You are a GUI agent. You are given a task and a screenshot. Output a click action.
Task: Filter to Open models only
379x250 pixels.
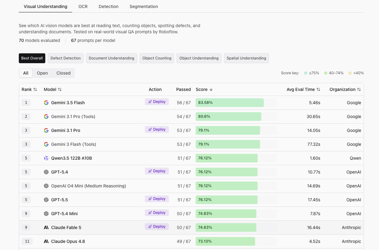click(x=42, y=73)
